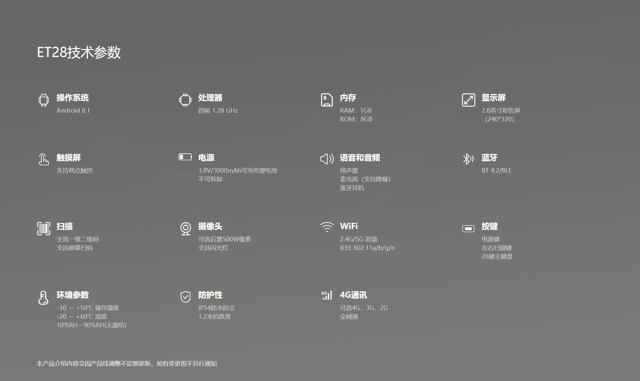The width and height of the screenshot is (640, 381).
Task: Click the 10%RH~90%RH(无凝结) line
Action: 92,325
